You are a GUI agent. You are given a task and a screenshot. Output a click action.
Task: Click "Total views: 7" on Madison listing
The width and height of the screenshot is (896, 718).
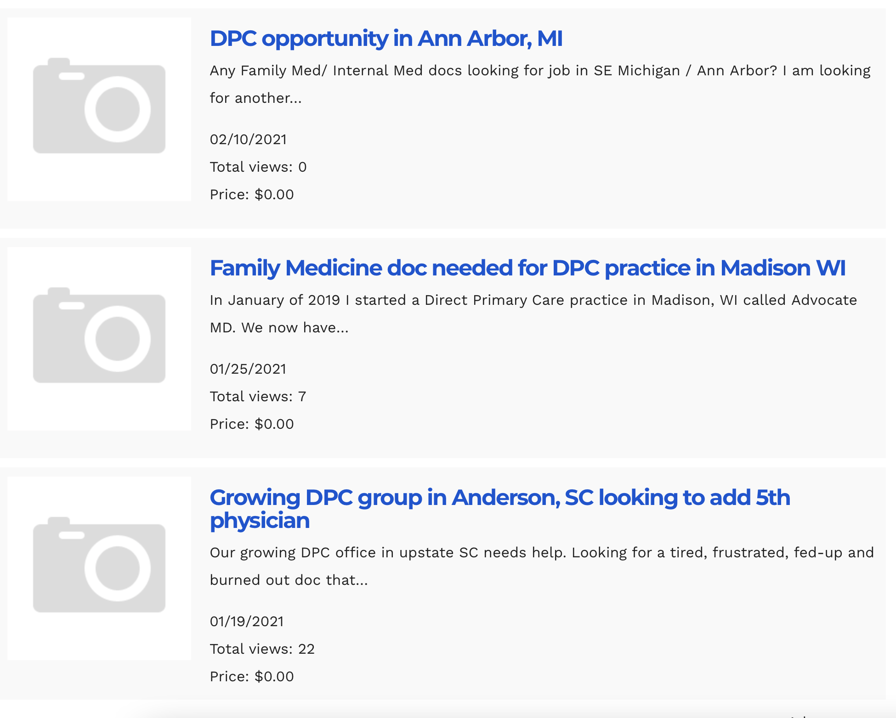pyautogui.click(x=258, y=397)
